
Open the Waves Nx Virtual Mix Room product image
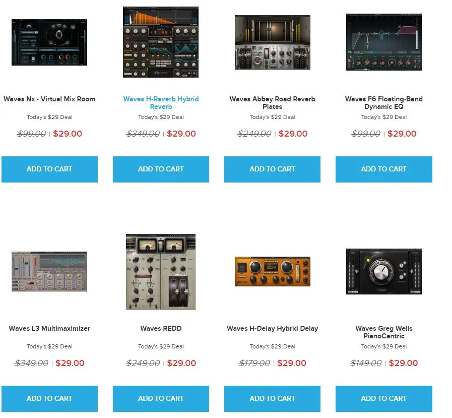coord(49,42)
